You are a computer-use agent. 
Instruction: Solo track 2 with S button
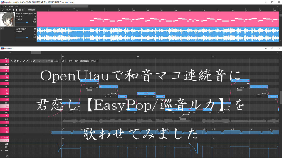tap(35, 32)
